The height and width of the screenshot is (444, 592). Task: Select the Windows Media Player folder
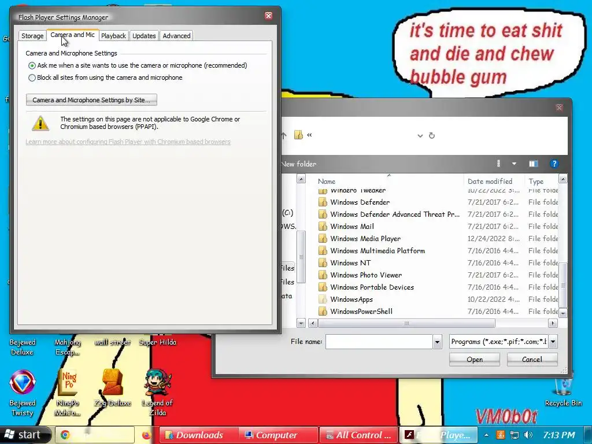pos(360,238)
